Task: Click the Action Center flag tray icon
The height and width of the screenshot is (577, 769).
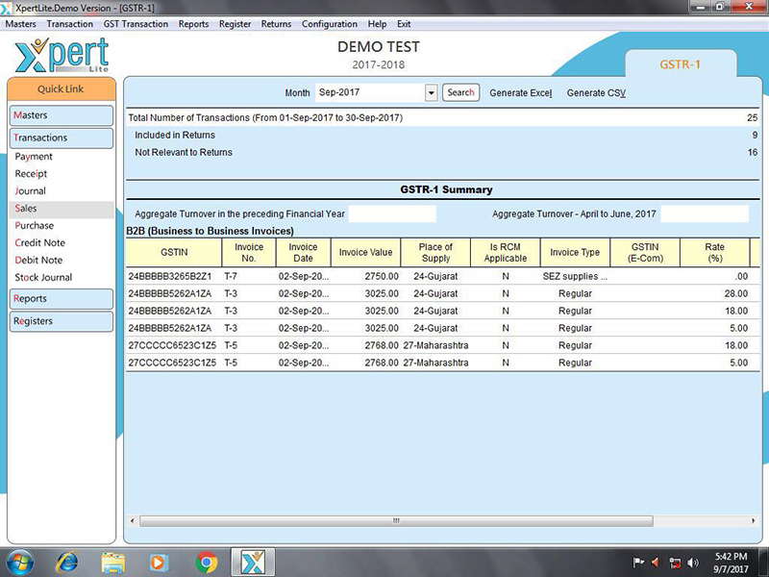Action: pyautogui.click(x=638, y=563)
